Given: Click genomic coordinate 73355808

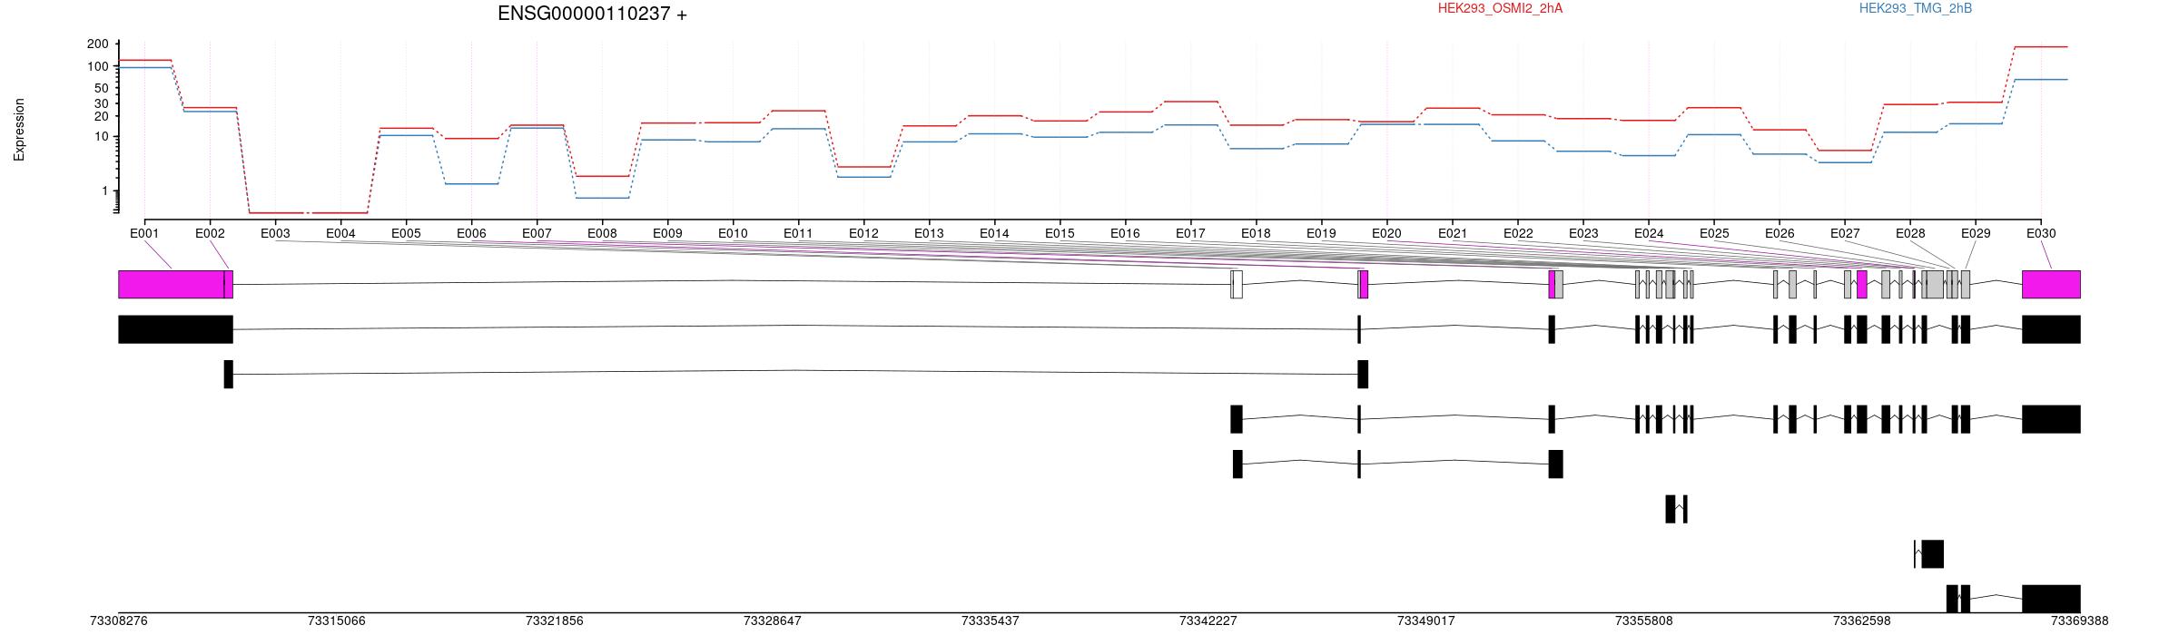Looking at the screenshot, I should 1643,621.
